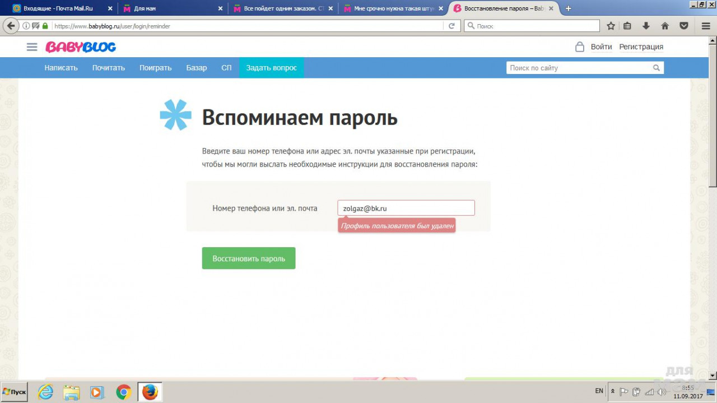
Task: Open Firefox downloads arrow icon
Action: (x=646, y=26)
